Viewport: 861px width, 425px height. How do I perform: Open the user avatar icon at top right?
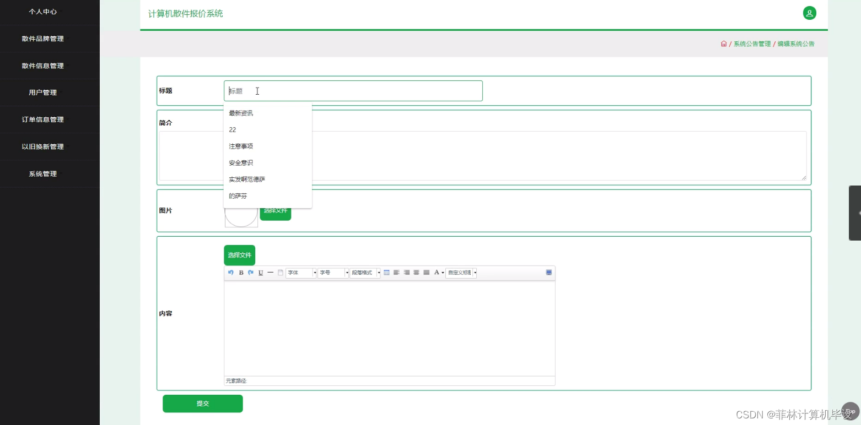(x=809, y=13)
